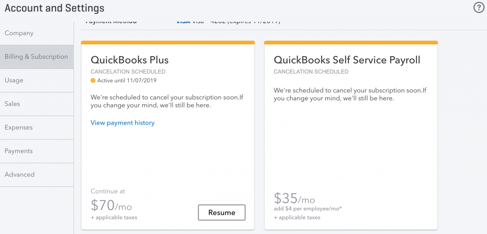This screenshot has height=234, width=487.
Task: Go to the Sales settings tab
Action: (12, 104)
